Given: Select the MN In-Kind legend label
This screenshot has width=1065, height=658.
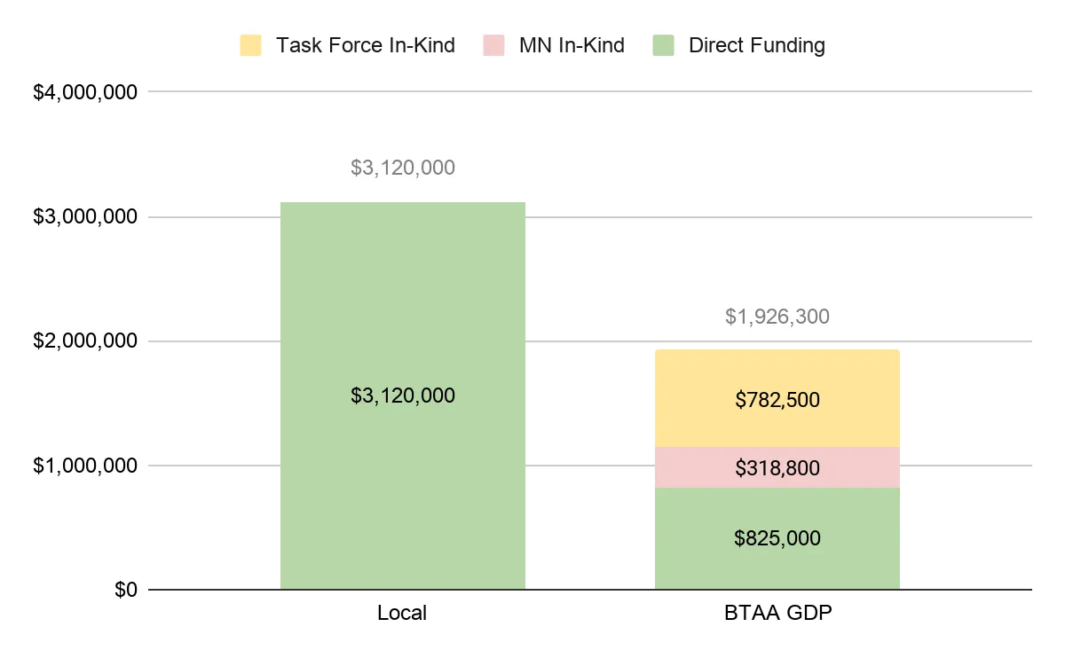Looking at the screenshot, I should pyautogui.click(x=572, y=46).
